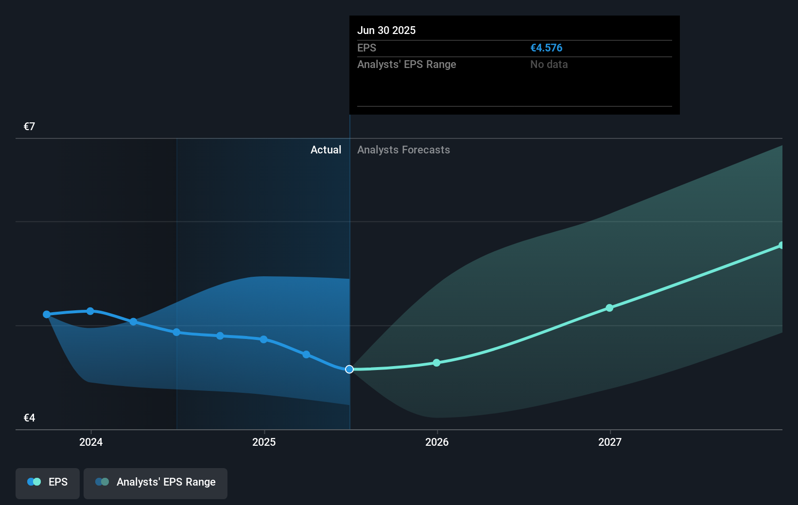Screen dimensions: 798x505
Task: Click the Analysts Forecasts section label
Action: 403,150
